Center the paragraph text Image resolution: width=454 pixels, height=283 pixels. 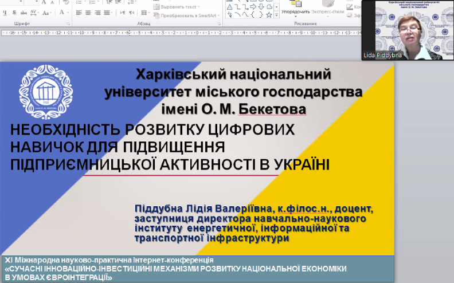coord(88,13)
